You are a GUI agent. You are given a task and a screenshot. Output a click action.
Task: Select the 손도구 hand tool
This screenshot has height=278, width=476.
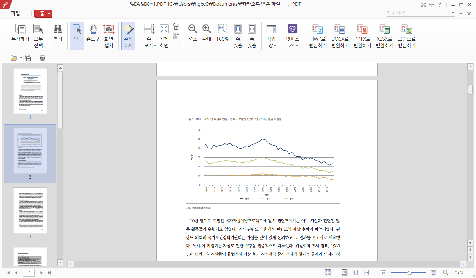pyautogui.click(x=93, y=30)
